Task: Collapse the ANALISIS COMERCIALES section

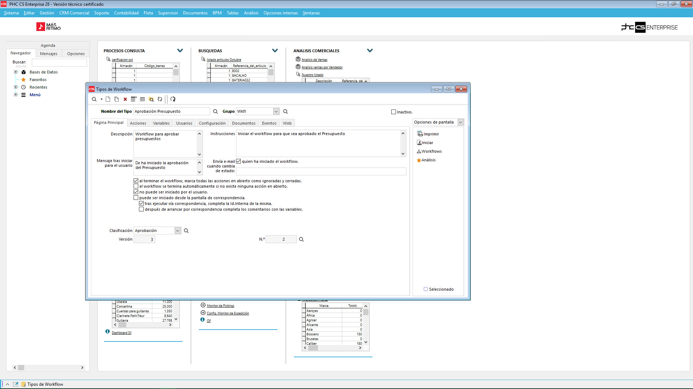Action: pyautogui.click(x=370, y=51)
